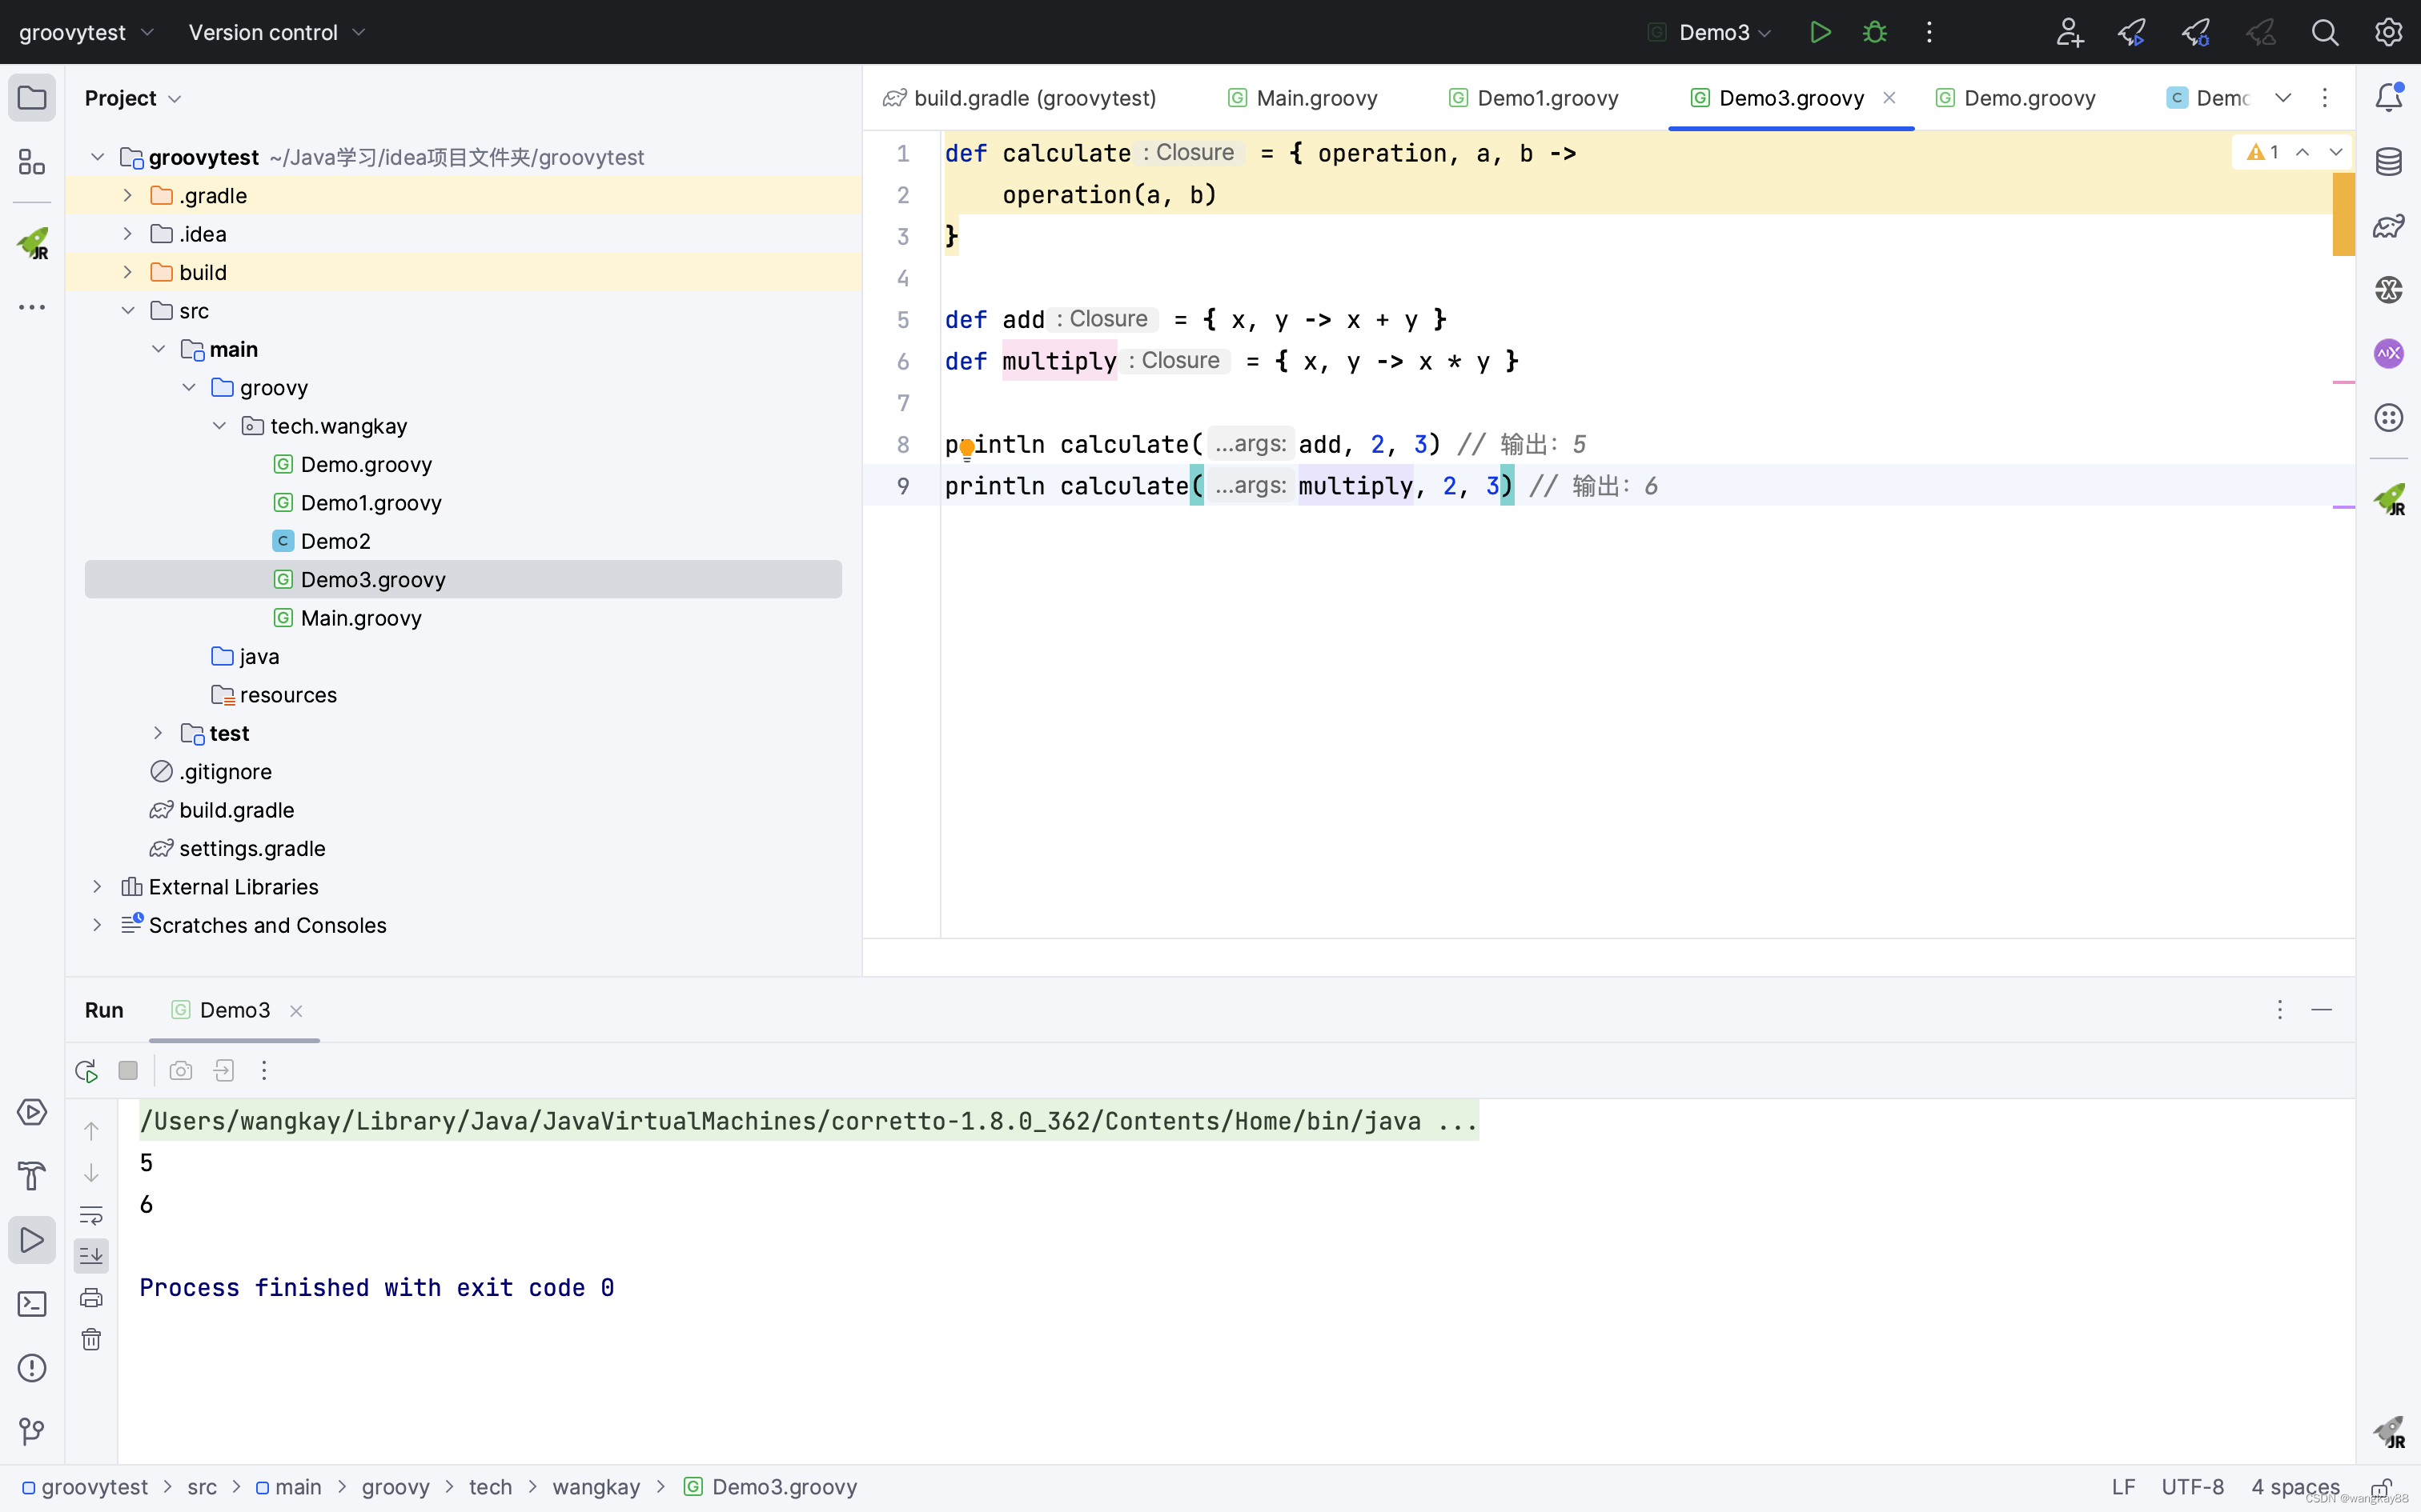Toggle soft-wrap in console output
This screenshot has width=2421, height=1512.
[x=91, y=1215]
